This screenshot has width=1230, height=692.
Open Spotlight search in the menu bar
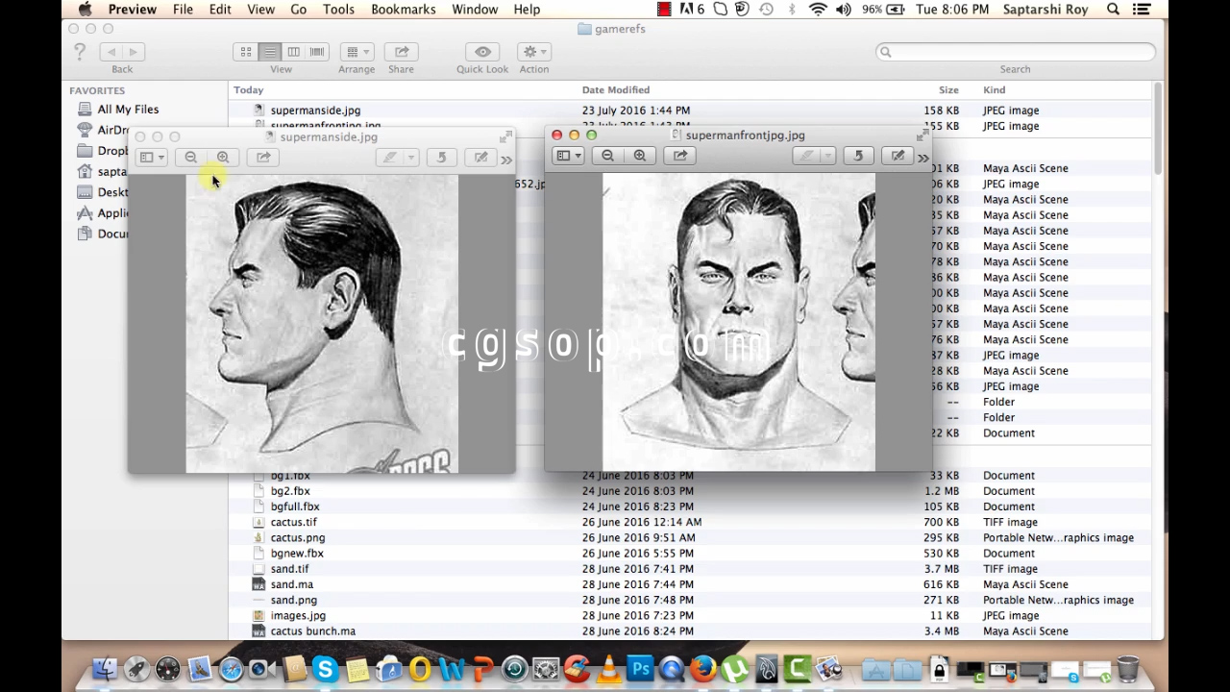pyautogui.click(x=1114, y=10)
